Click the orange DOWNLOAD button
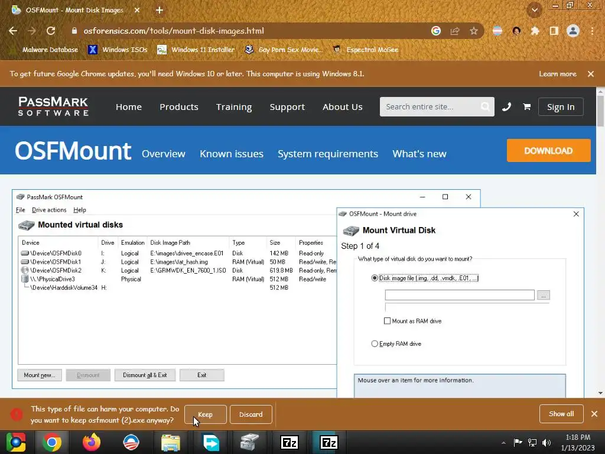This screenshot has width=605, height=454. [x=549, y=151]
